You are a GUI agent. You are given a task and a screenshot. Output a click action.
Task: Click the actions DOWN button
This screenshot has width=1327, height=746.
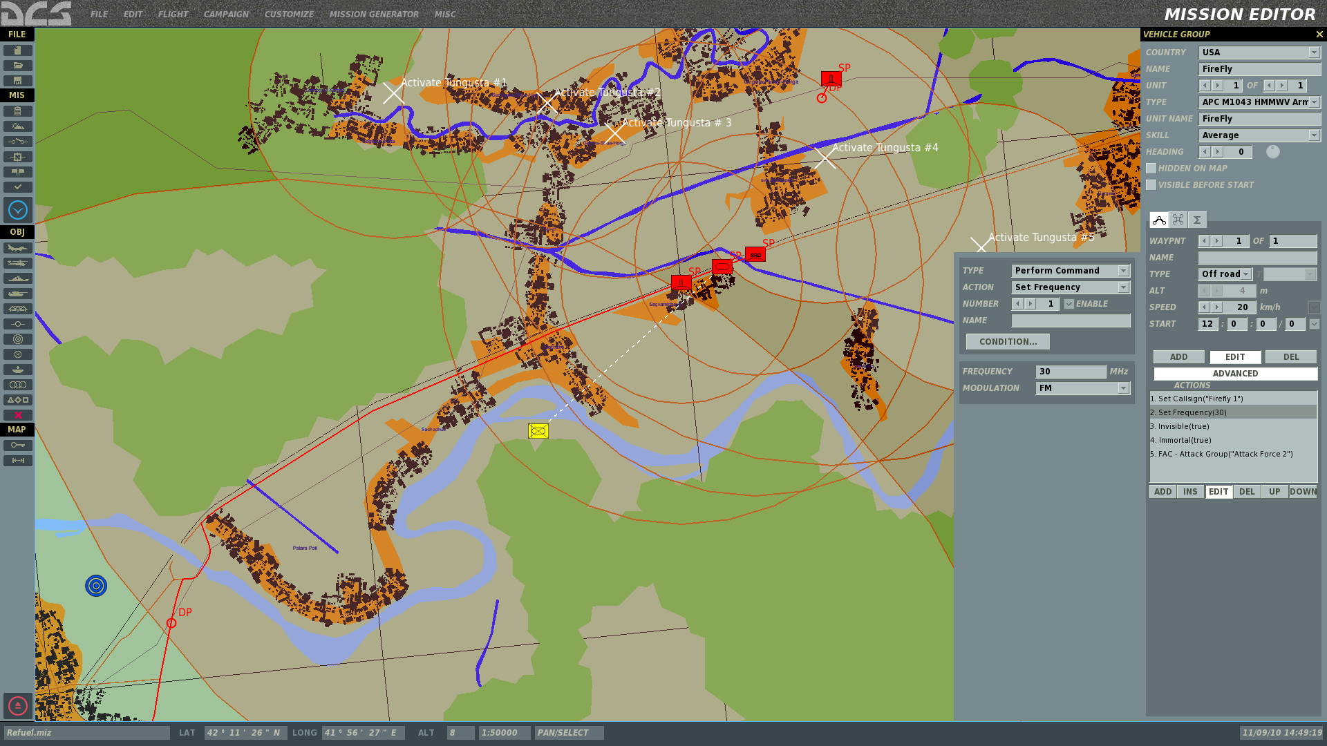click(1303, 492)
